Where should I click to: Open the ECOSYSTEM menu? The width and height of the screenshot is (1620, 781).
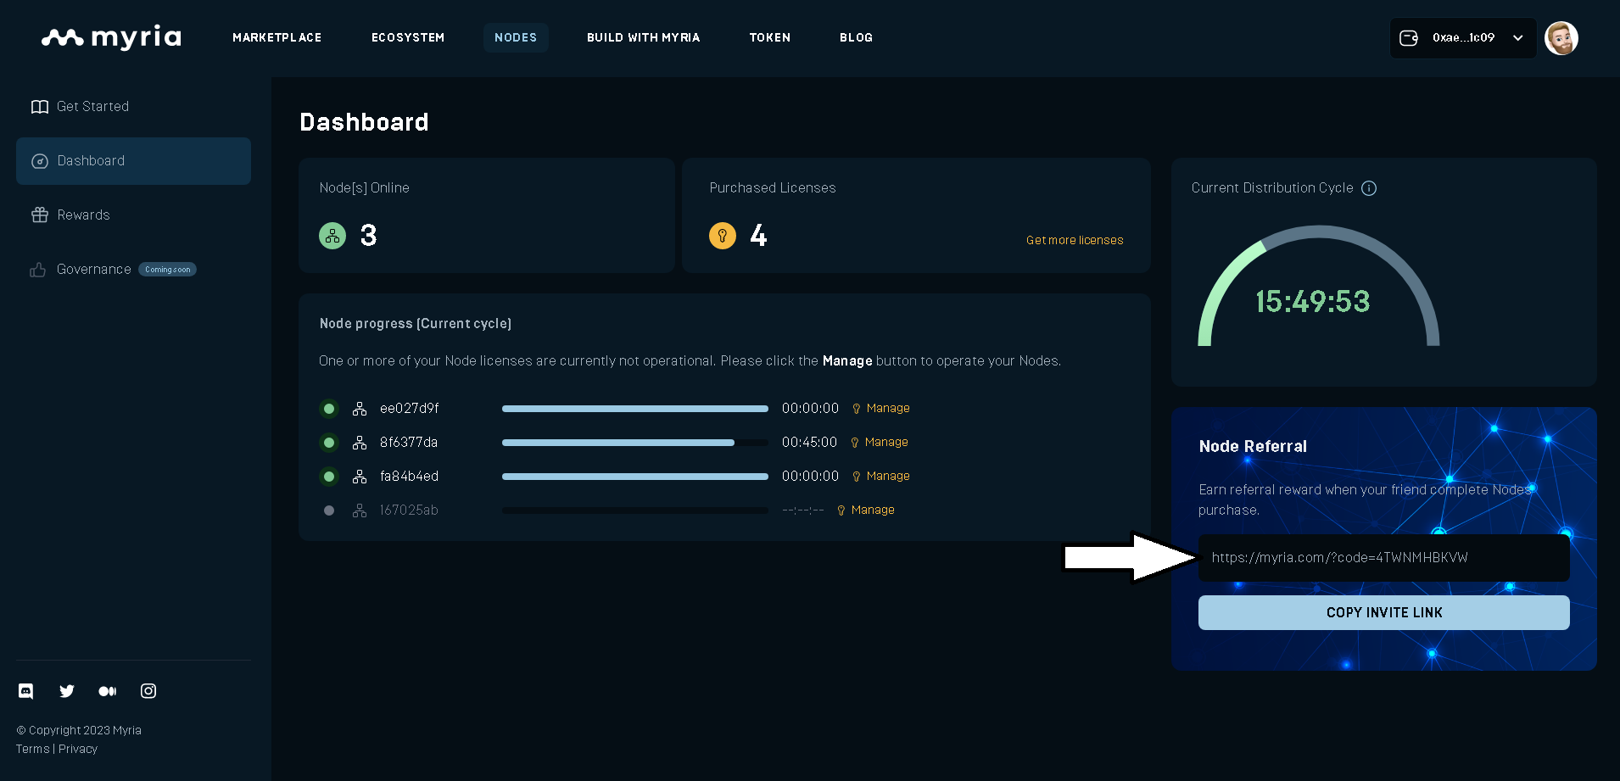coord(408,37)
